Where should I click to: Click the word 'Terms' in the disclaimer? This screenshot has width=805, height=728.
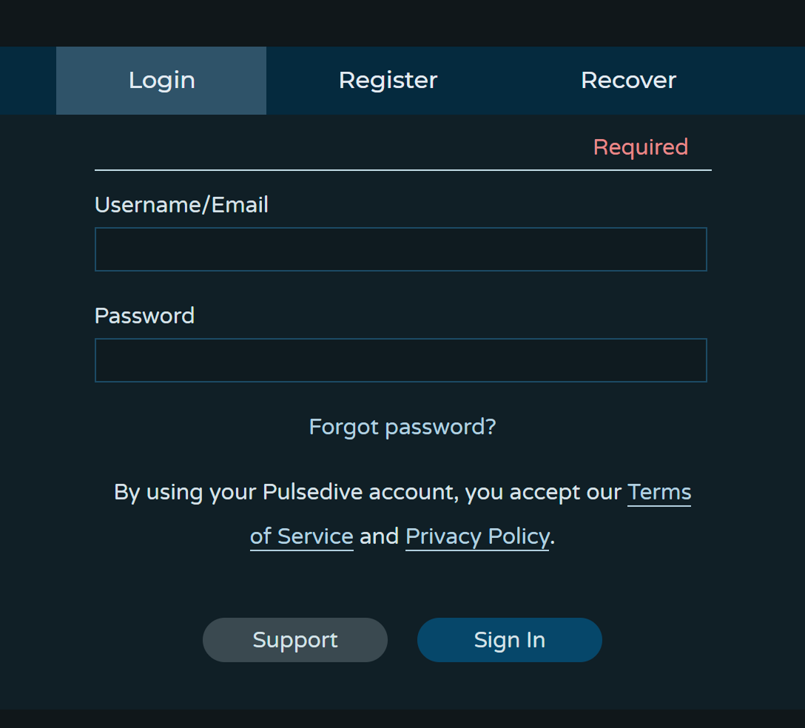click(x=659, y=492)
